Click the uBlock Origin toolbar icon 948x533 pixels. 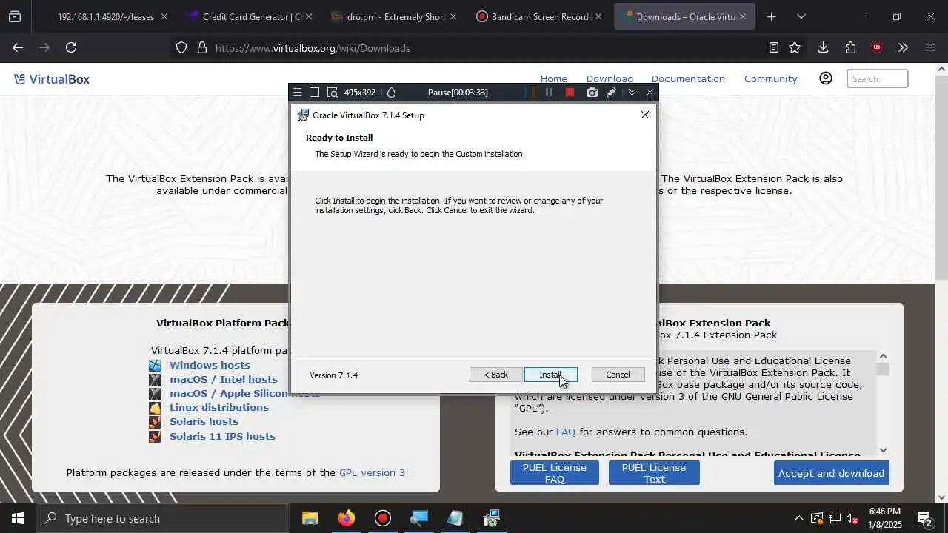(x=877, y=47)
